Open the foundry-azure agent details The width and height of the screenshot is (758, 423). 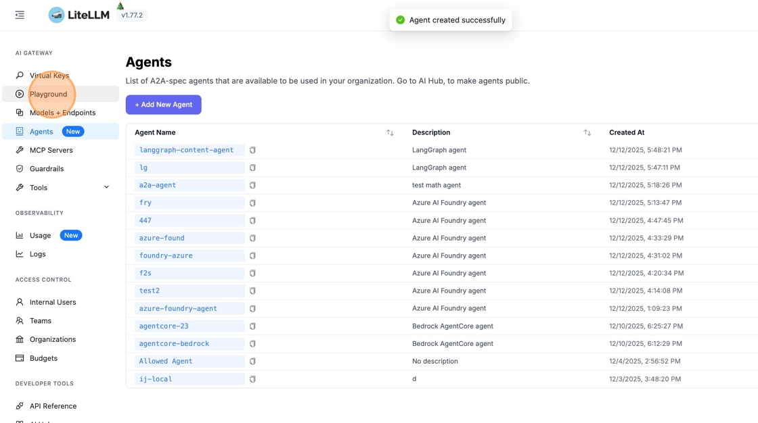click(166, 256)
